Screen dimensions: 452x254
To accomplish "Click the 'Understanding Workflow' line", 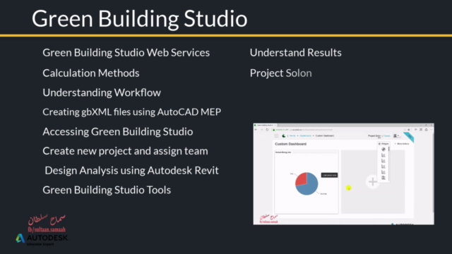I will click(x=102, y=92).
